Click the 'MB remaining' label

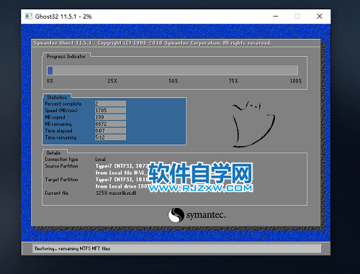pos(58,124)
